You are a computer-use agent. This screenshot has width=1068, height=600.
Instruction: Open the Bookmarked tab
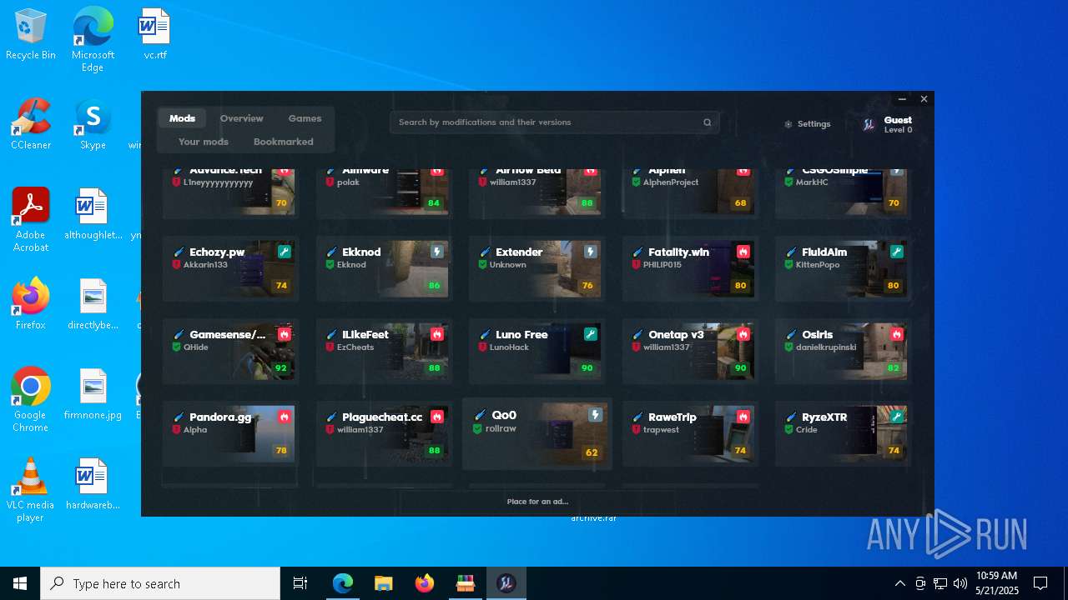pos(284,142)
